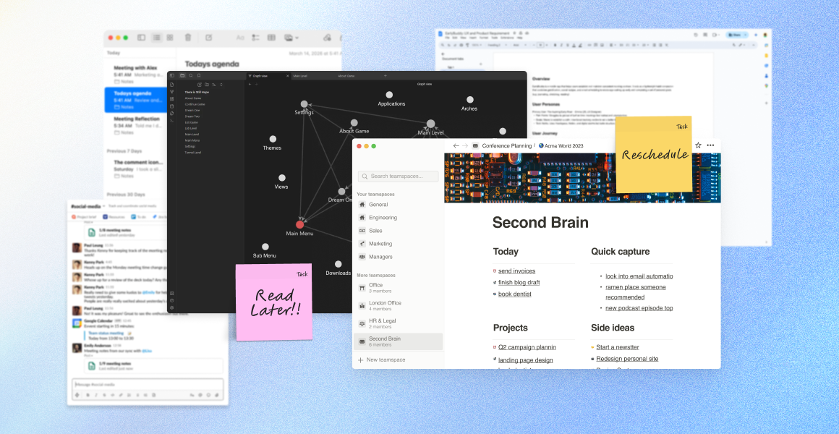The image size is (839, 434).
Task: Go back using Obsidian graph pane arrow
Action: pos(250,84)
